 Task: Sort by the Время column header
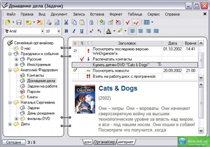tap(190, 43)
